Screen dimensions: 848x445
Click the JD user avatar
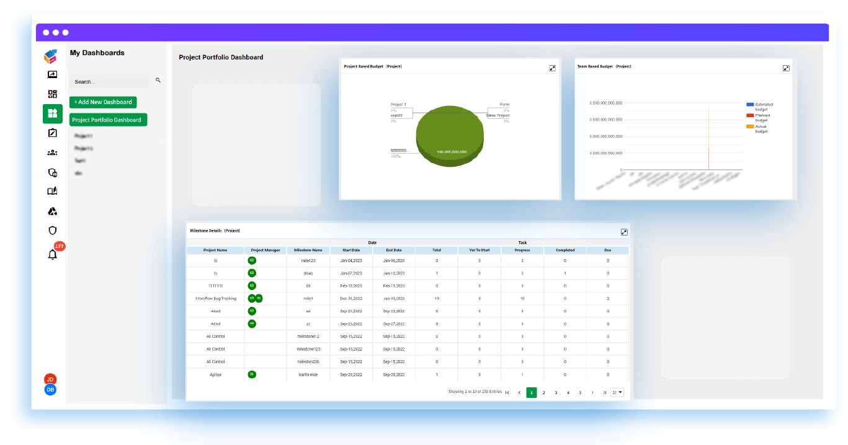50,379
